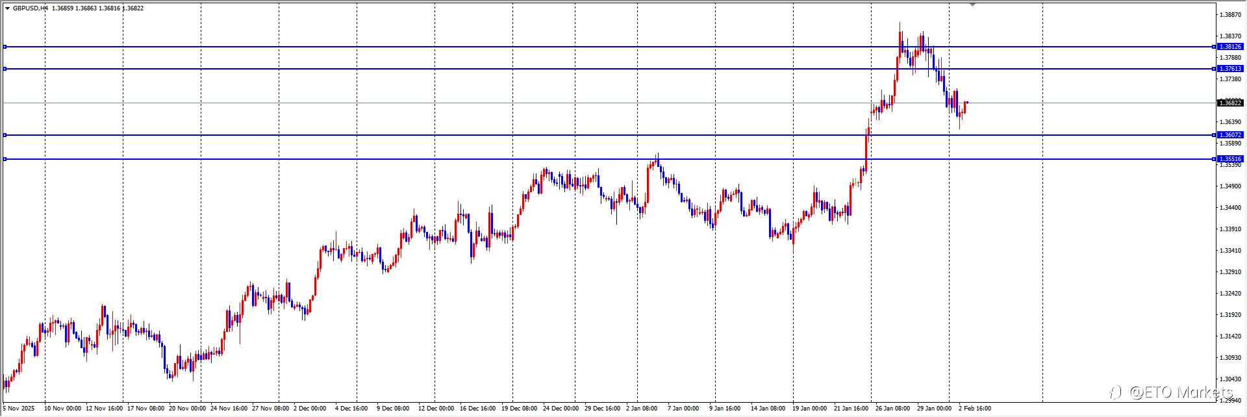Open the chart menu triangle beside GBPUSD,H4
This screenshot has width=1247, height=417.
click(x=7, y=8)
